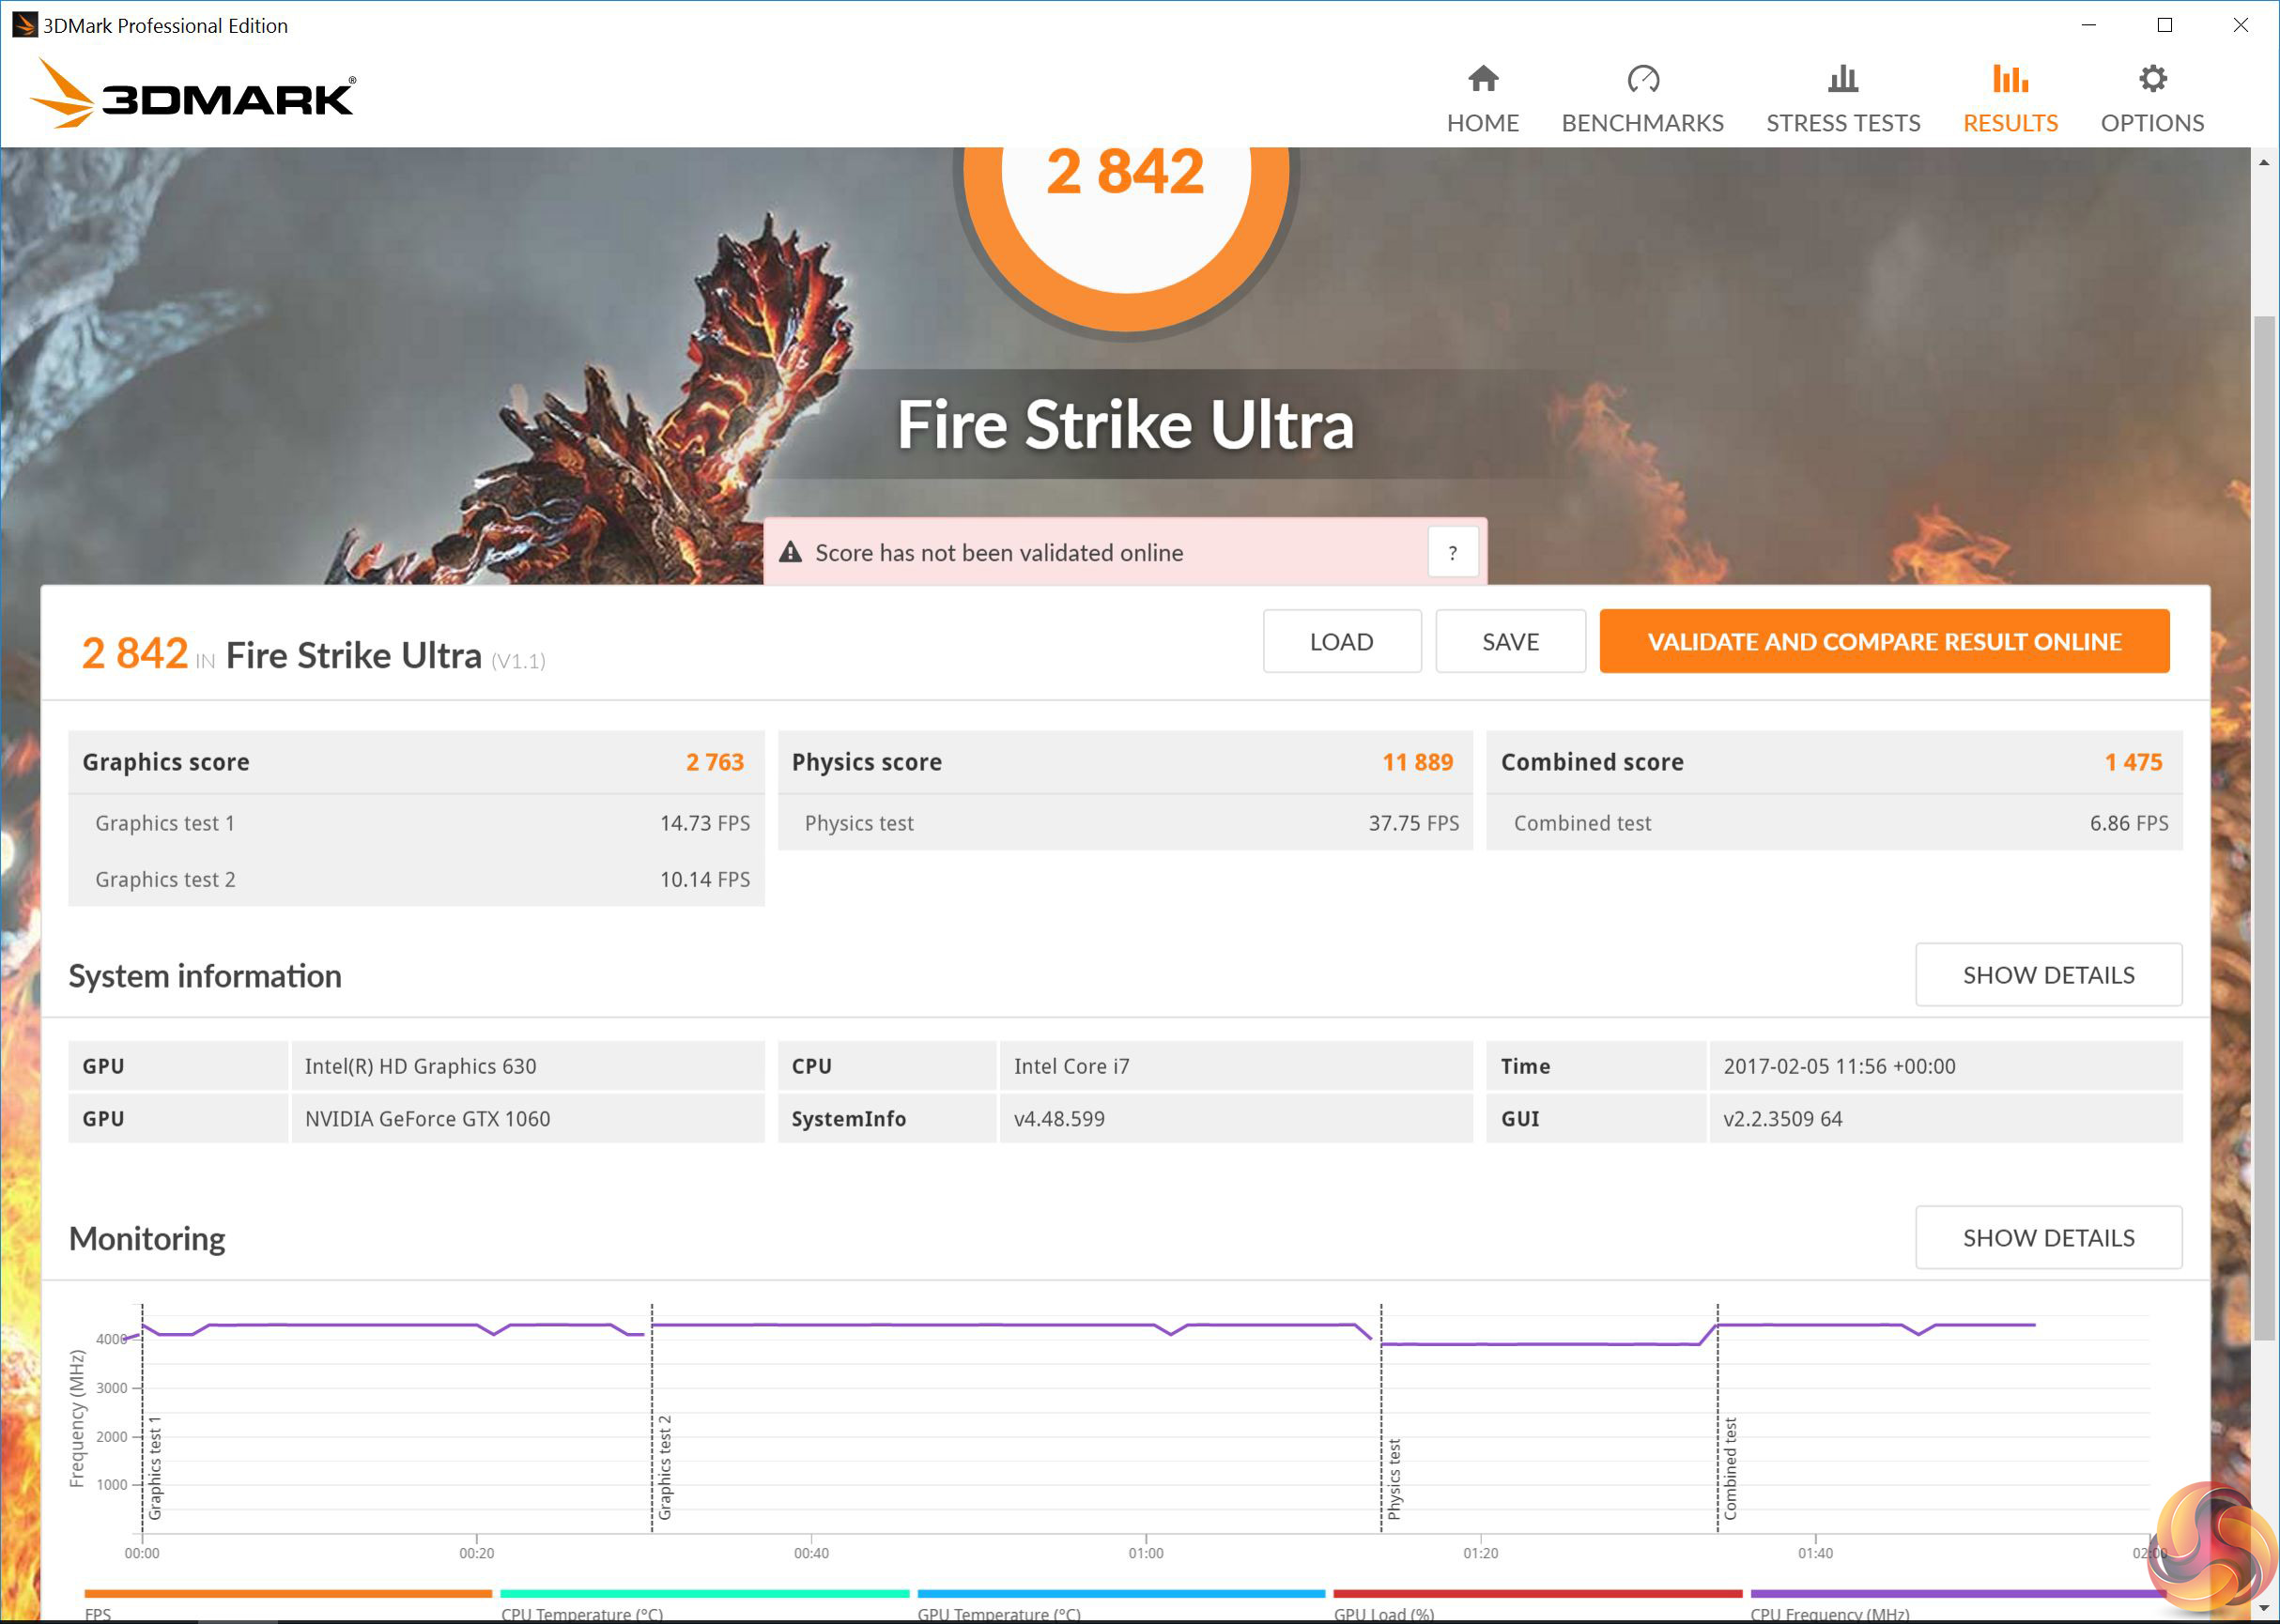2280x1624 pixels.
Task: Toggle GPU Temperature blue legend bar
Action: tap(1120, 1594)
